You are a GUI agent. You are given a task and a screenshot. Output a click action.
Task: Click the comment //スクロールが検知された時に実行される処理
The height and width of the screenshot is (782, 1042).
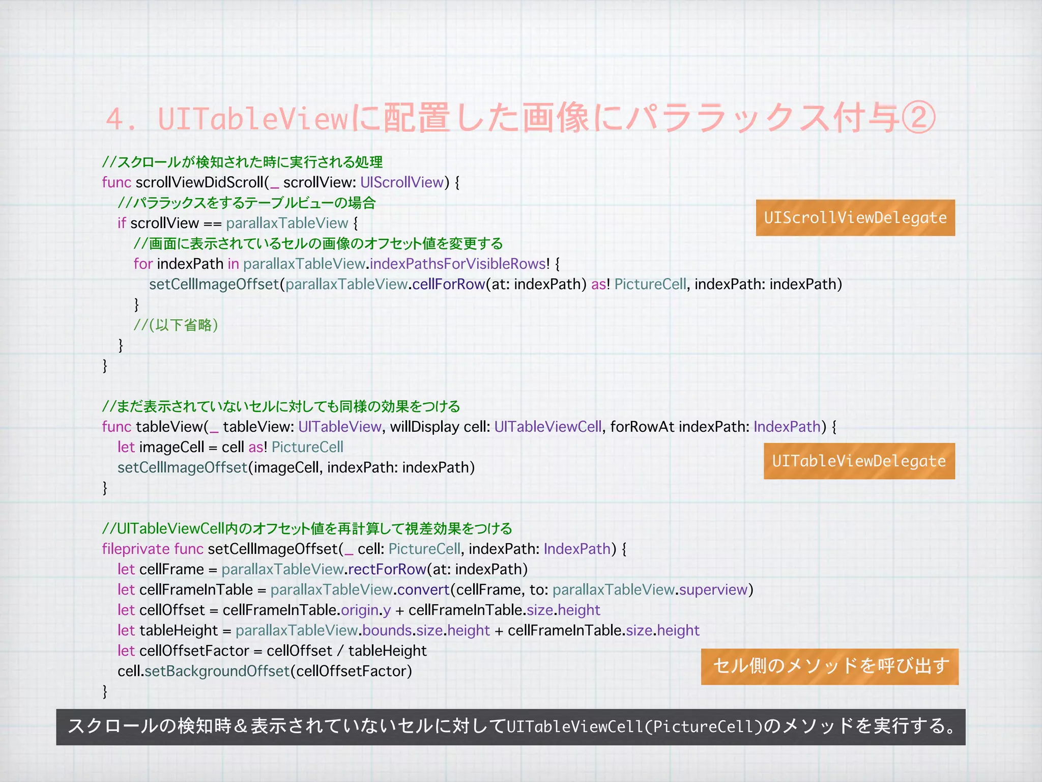coord(242,162)
